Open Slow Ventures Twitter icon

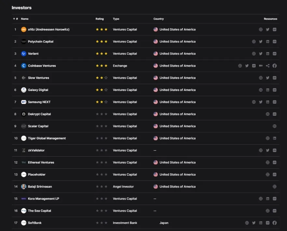[267, 78]
